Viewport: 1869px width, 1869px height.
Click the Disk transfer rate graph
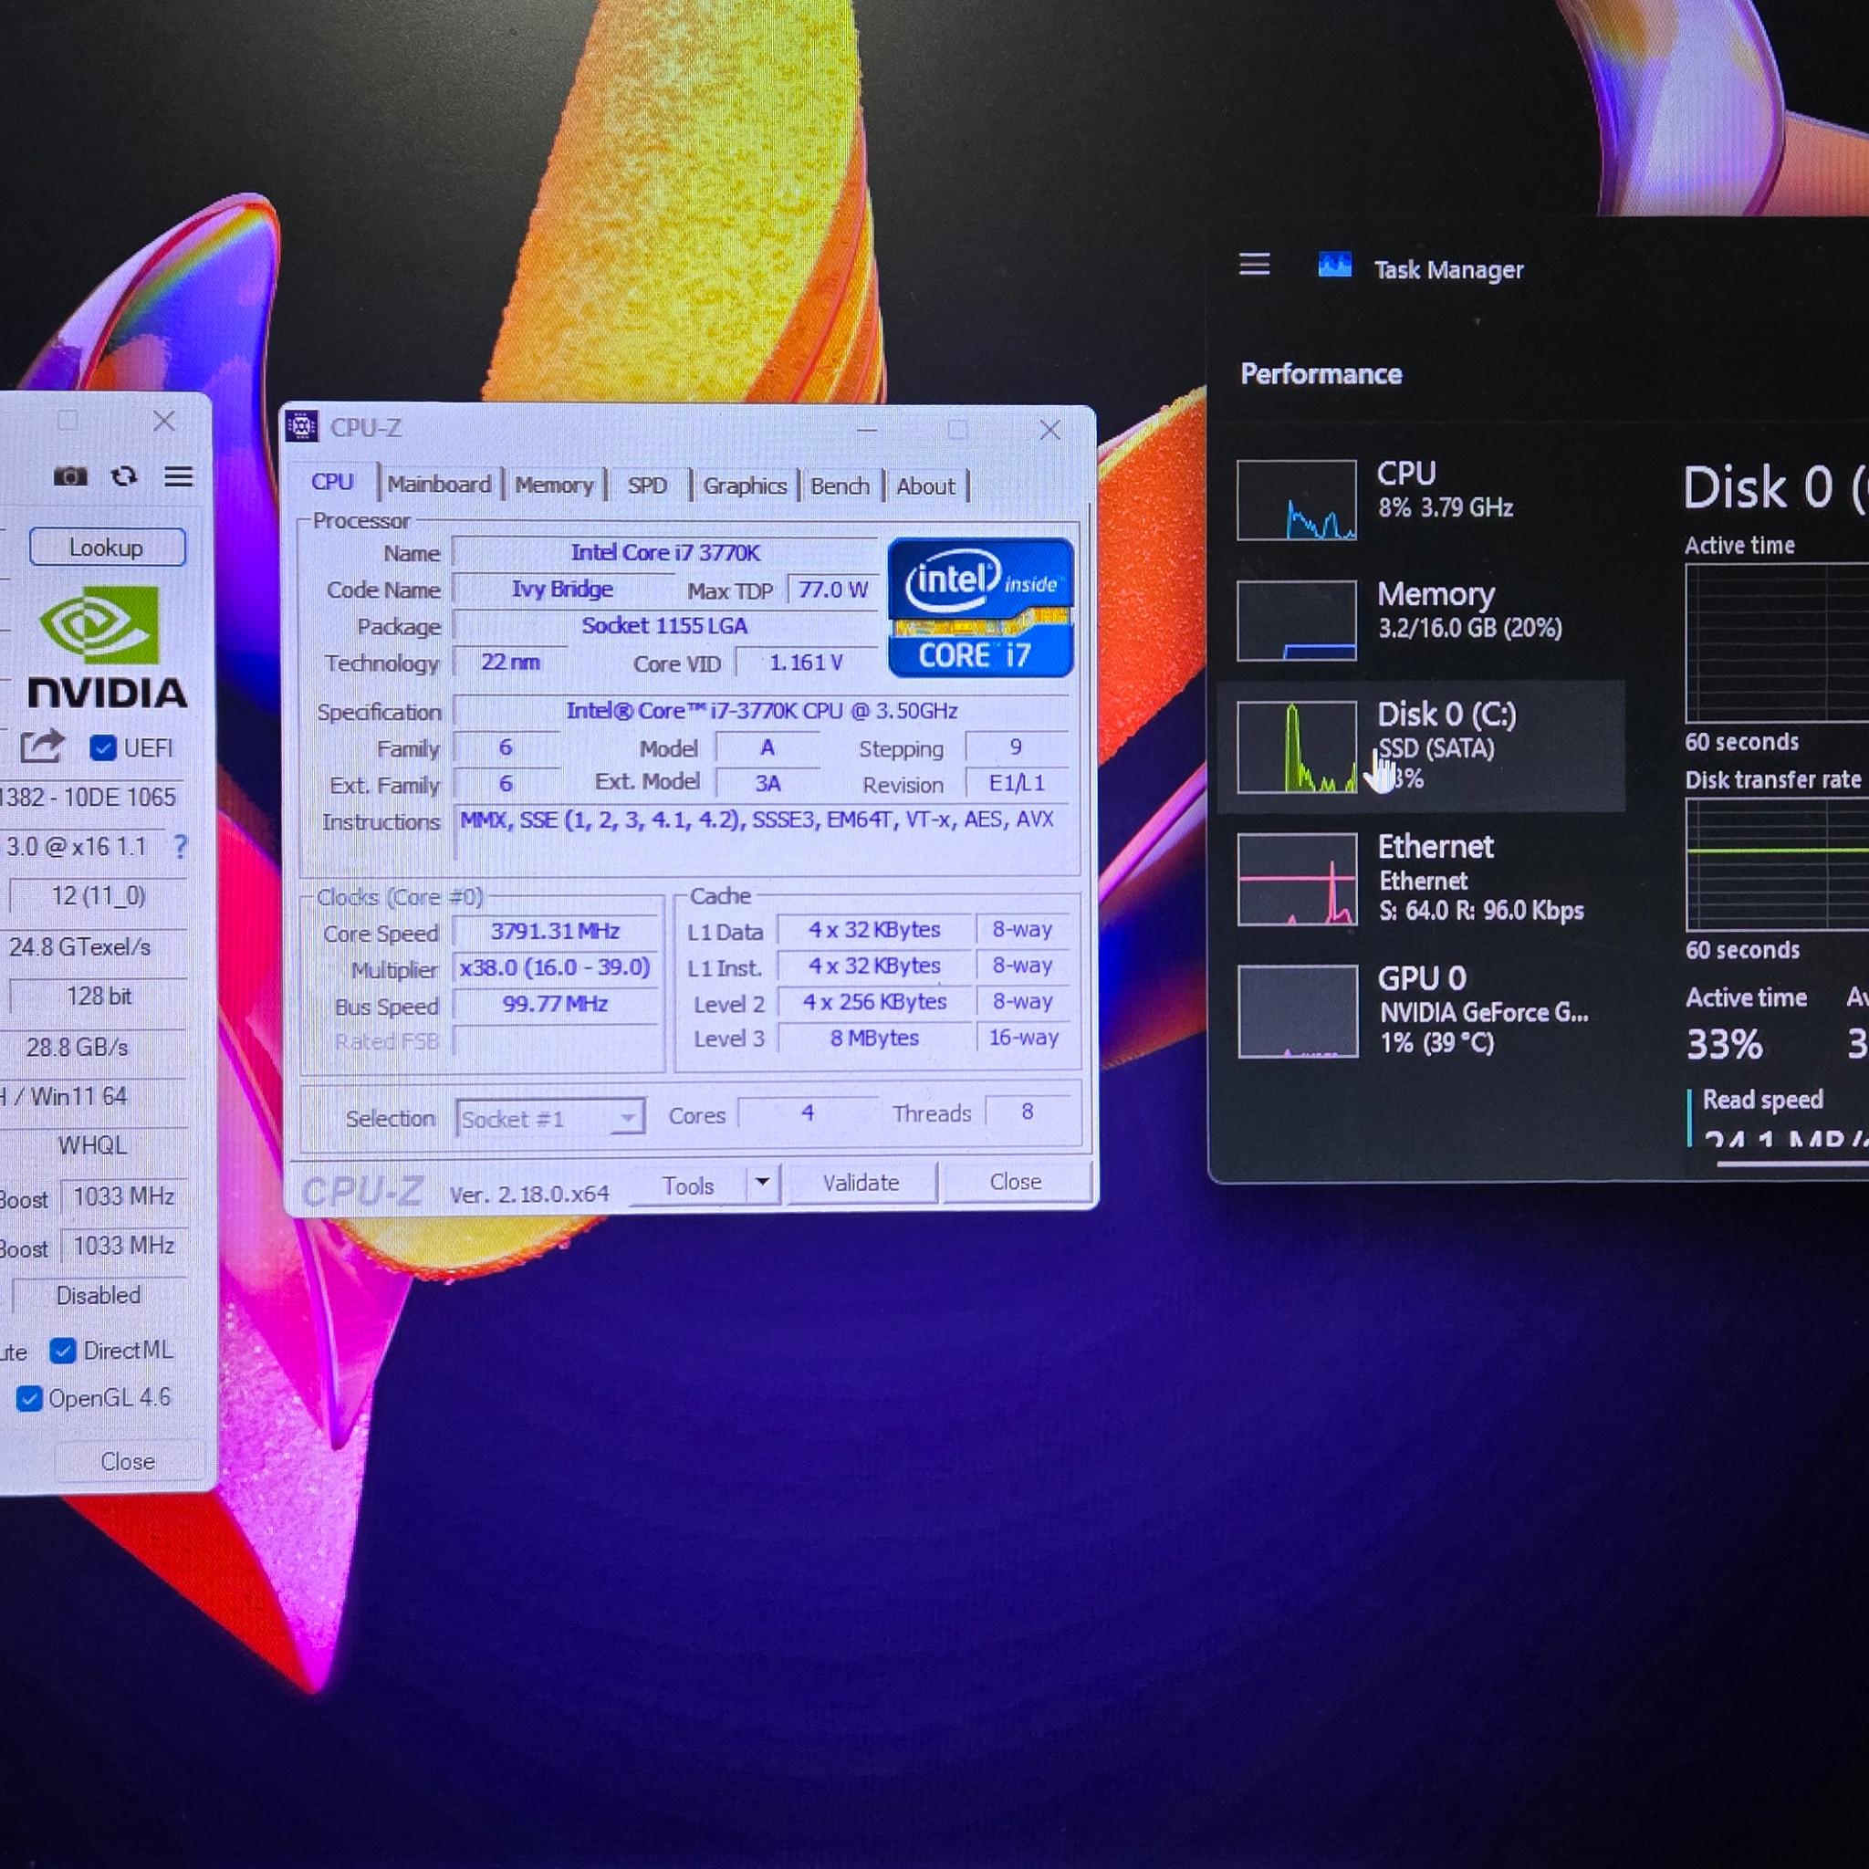click(1778, 866)
